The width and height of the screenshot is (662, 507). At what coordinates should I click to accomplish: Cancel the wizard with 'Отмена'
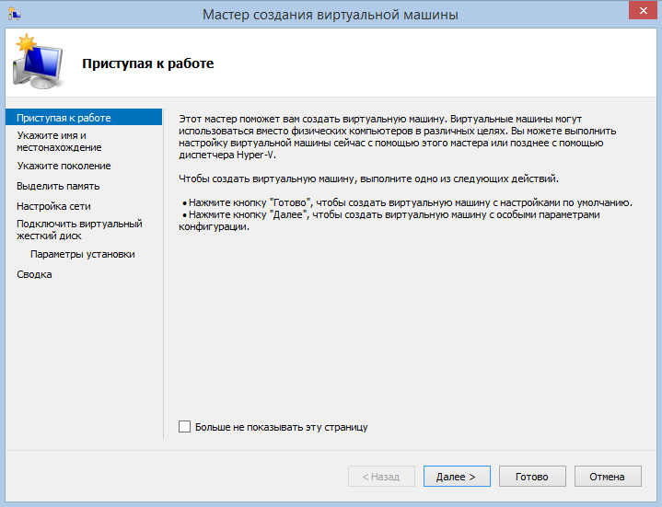tap(608, 477)
